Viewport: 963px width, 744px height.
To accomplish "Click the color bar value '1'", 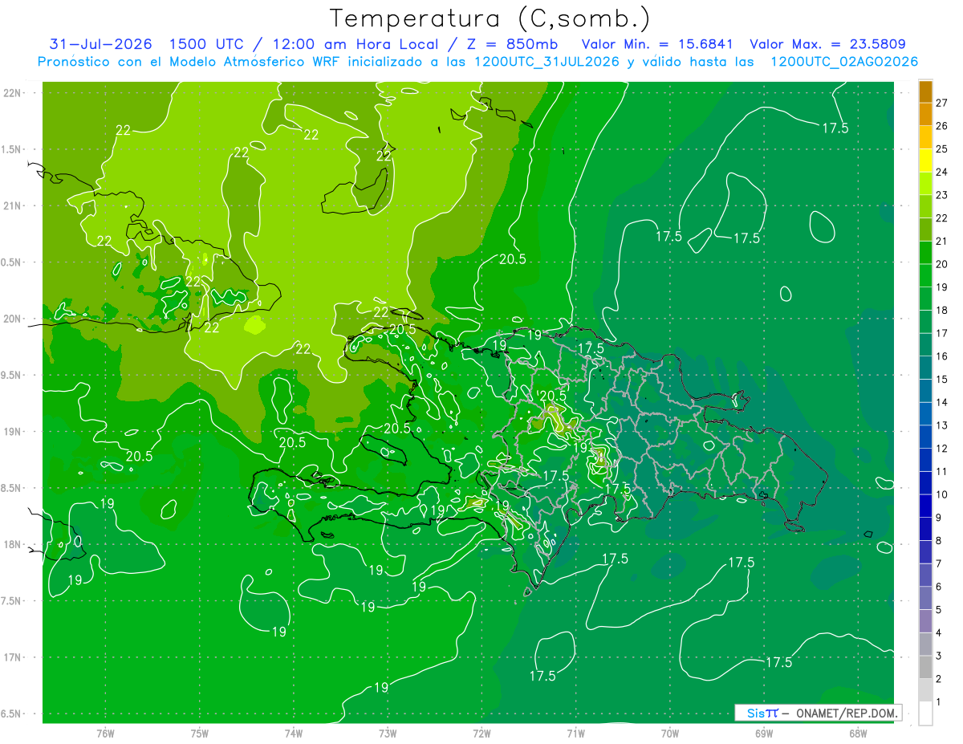I will click(x=940, y=702).
